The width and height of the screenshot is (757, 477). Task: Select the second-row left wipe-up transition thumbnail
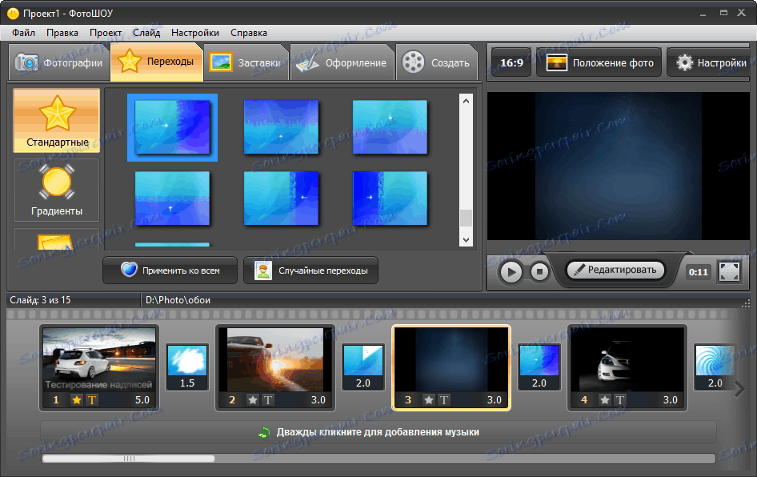[x=172, y=198]
